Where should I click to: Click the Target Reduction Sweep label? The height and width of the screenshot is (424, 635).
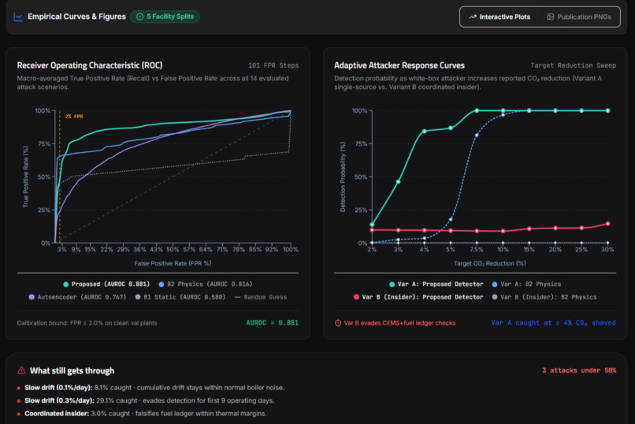click(573, 65)
